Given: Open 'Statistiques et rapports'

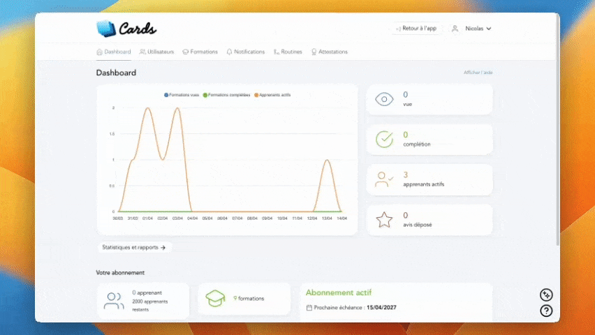Looking at the screenshot, I should pyautogui.click(x=134, y=247).
